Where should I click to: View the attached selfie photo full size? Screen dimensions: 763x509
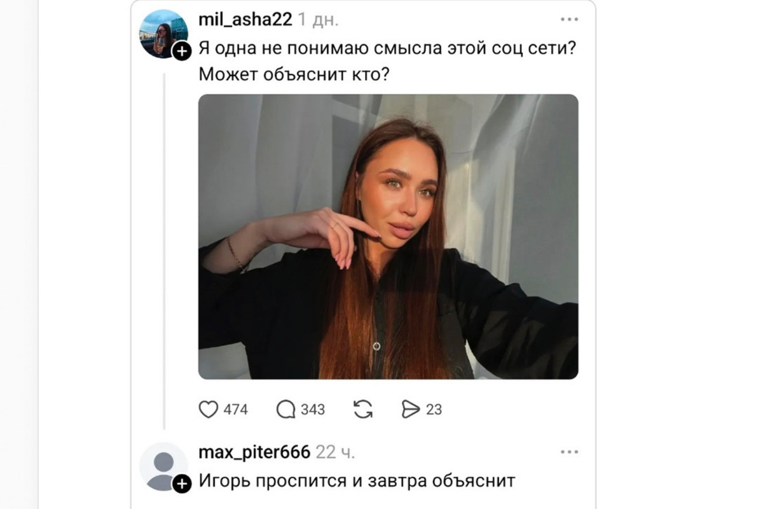click(388, 237)
